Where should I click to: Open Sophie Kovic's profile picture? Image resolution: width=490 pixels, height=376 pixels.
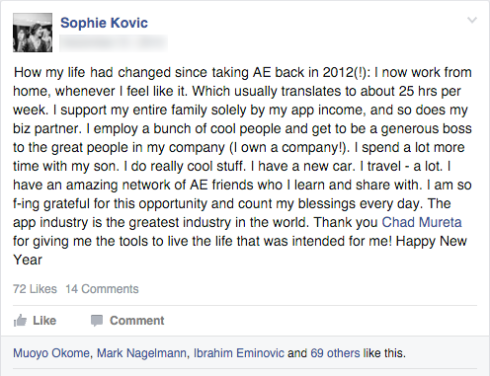(x=33, y=33)
